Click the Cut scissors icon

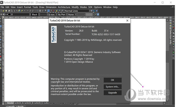pos(14,11)
